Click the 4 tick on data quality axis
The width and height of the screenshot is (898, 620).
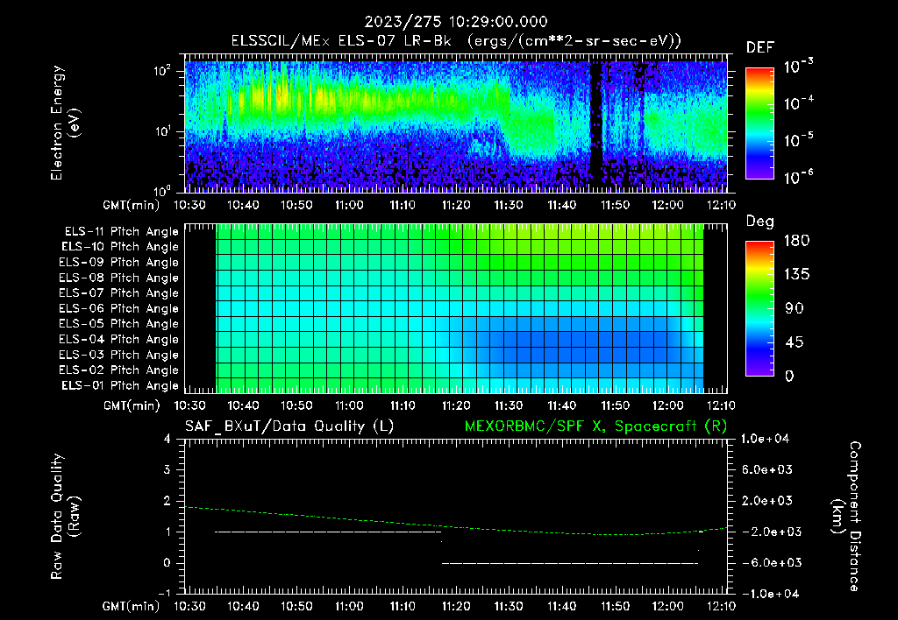click(x=167, y=440)
